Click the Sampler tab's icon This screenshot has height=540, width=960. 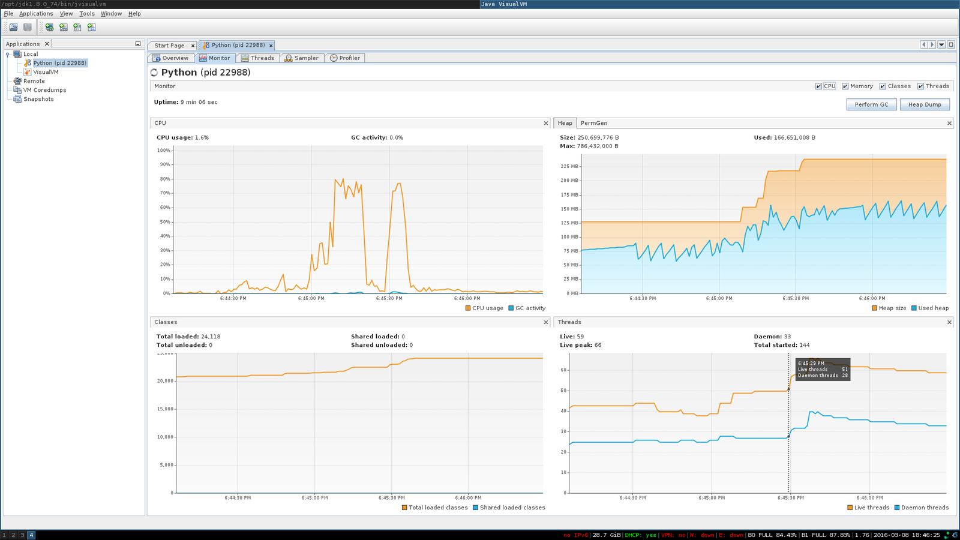click(x=289, y=58)
